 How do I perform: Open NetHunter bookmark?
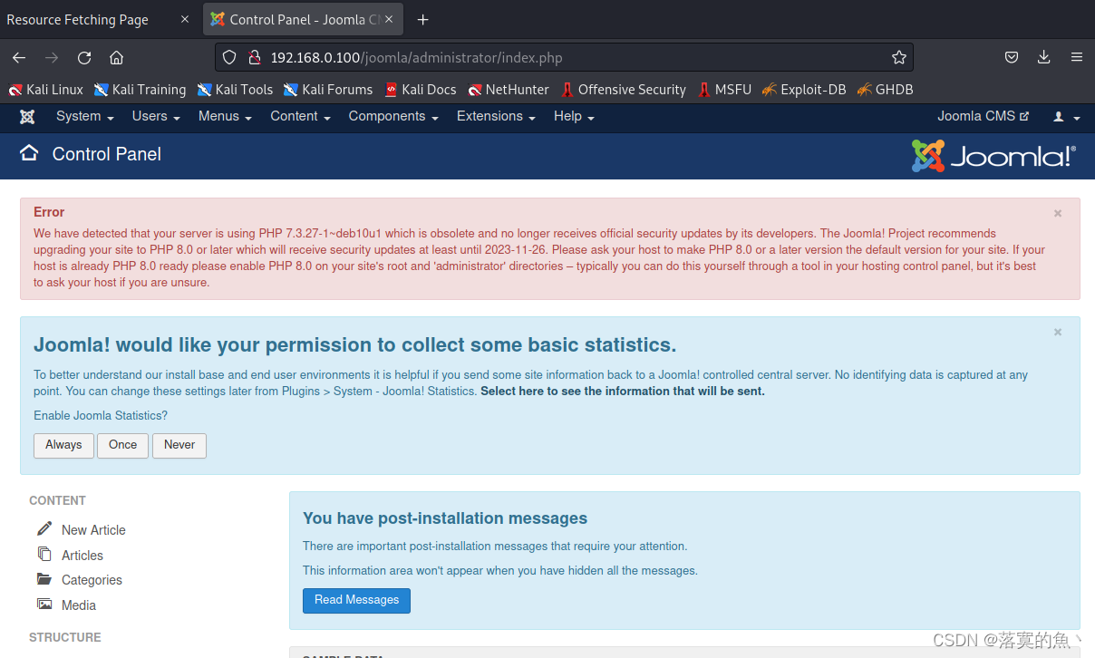click(x=509, y=90)
